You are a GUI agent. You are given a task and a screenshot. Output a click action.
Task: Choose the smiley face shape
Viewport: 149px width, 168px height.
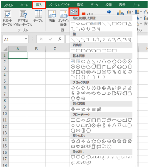(104, 72)
